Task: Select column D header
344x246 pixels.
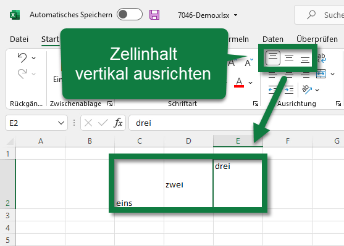Action: pos(188,141)
